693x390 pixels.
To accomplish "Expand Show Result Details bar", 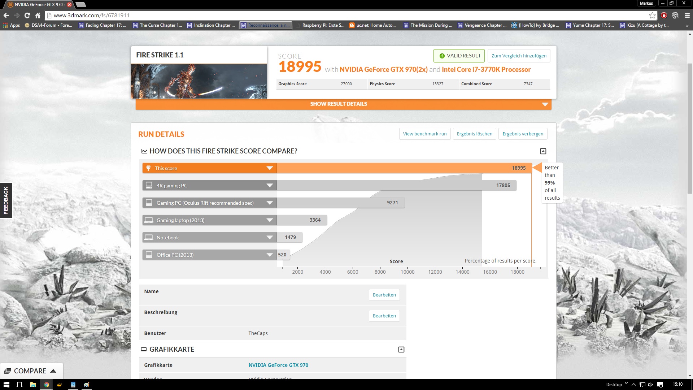I will pos(343,104).
